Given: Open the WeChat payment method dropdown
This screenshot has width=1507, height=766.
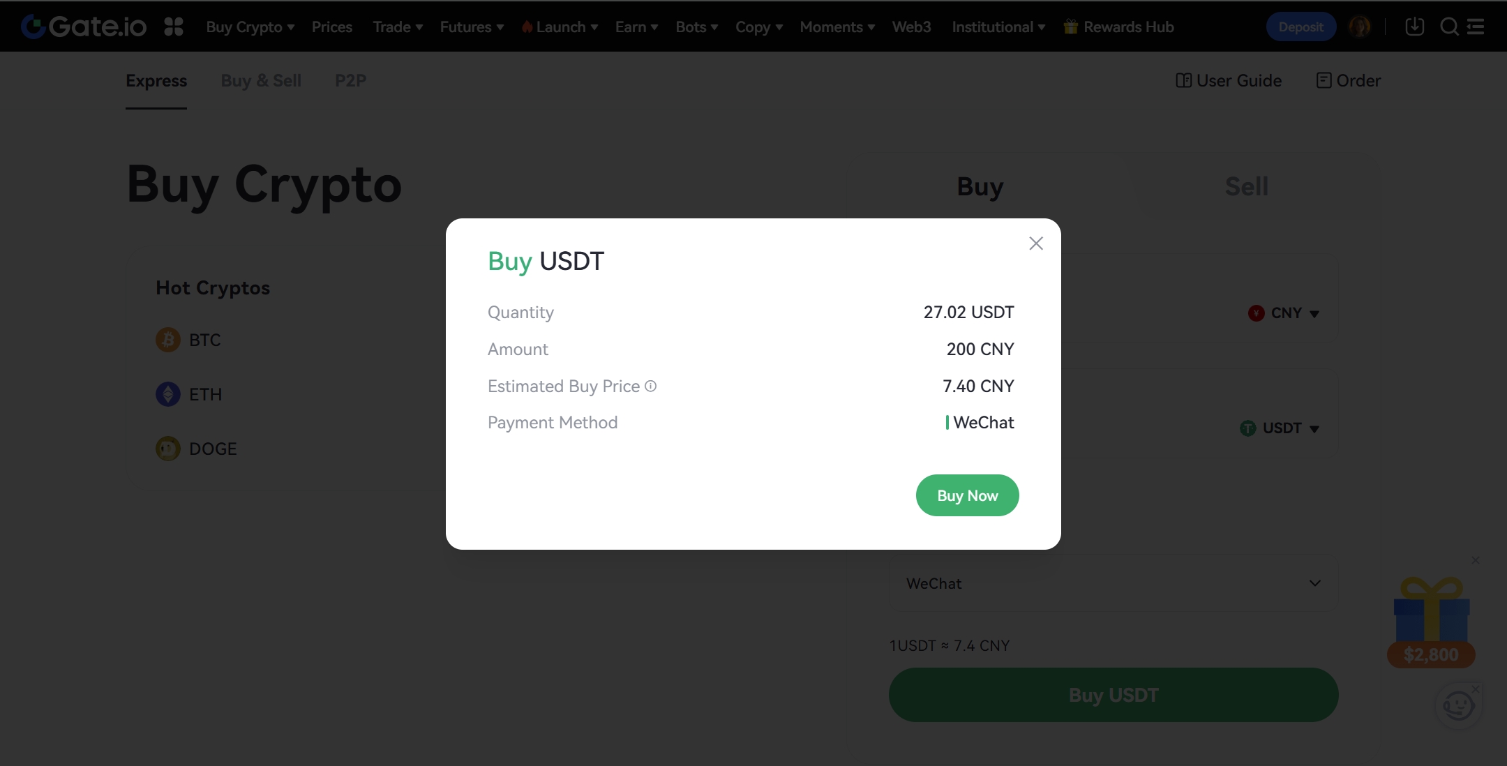Looking at the screenshot, I should coord(1113,583).
